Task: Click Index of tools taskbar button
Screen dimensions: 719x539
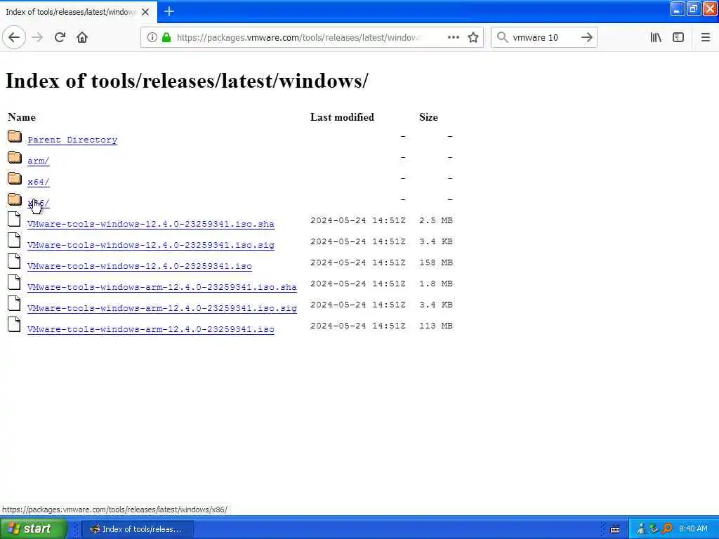Action: click(138, 529)
